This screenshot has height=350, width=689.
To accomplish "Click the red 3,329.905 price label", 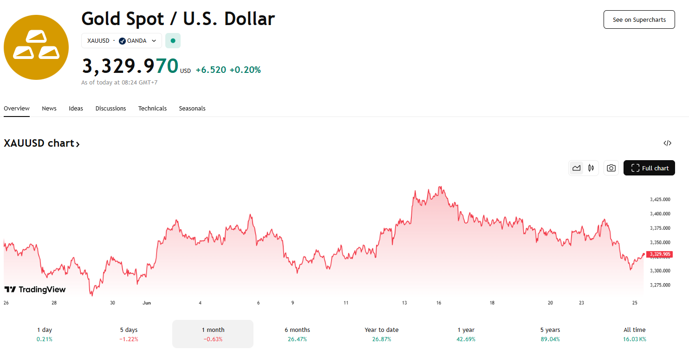I will [x=660, y=254].
